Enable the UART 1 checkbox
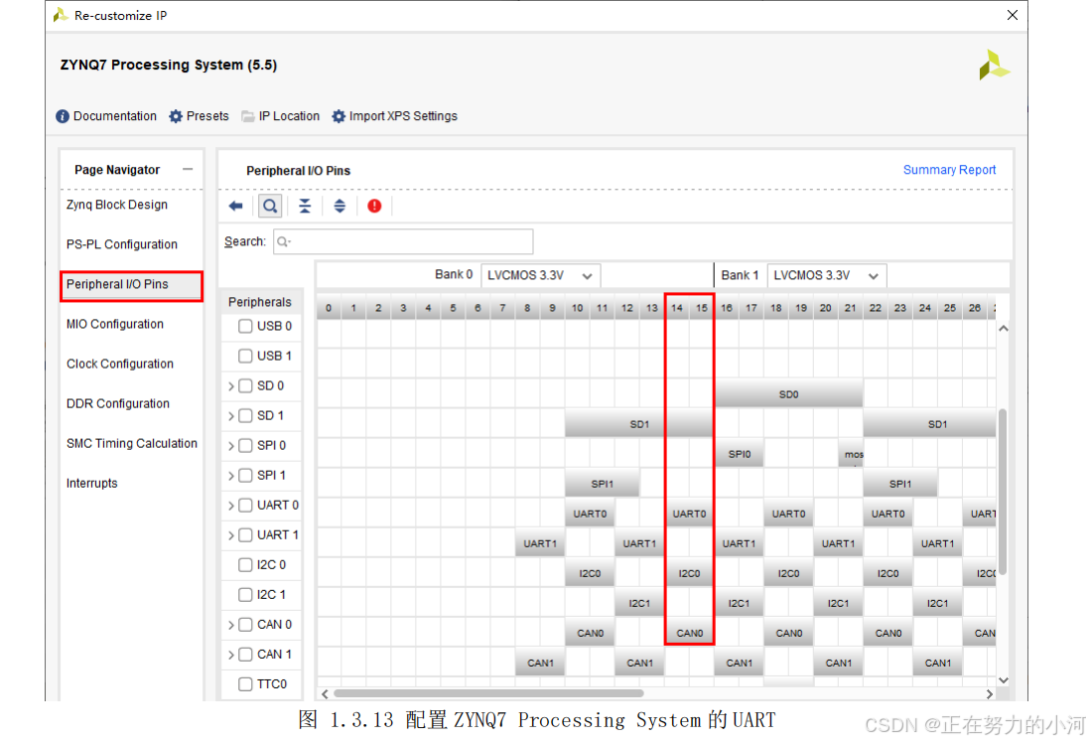The height and width of the screenshot is (742, 1090). coord(244,534)
